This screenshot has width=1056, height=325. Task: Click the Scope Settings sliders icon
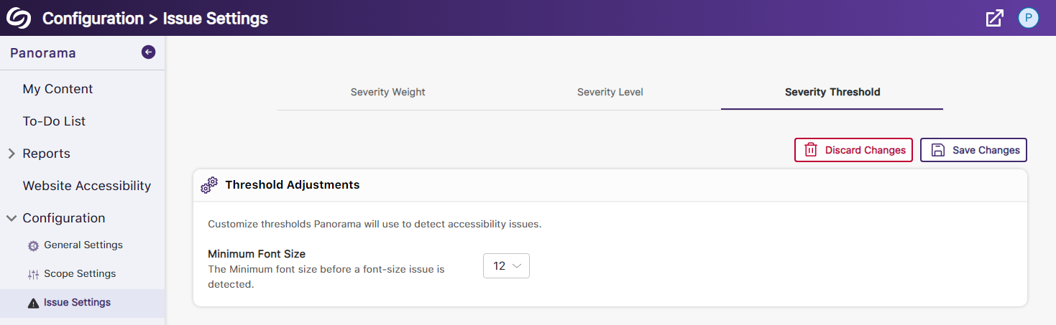point(33,275)
